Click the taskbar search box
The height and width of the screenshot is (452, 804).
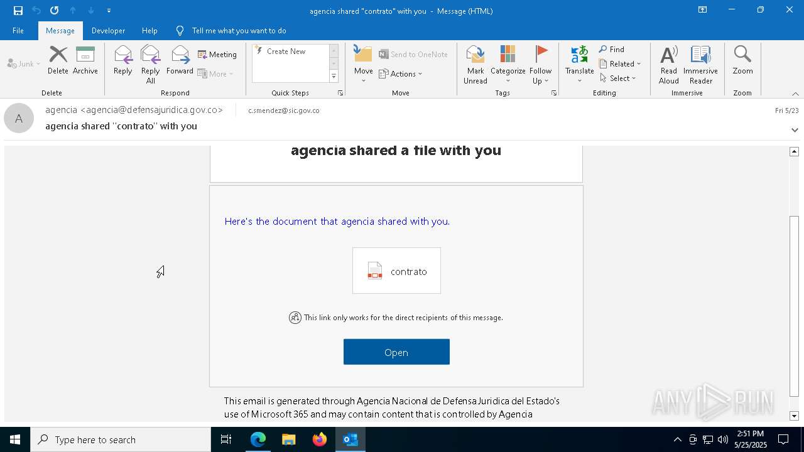[121, 439]
